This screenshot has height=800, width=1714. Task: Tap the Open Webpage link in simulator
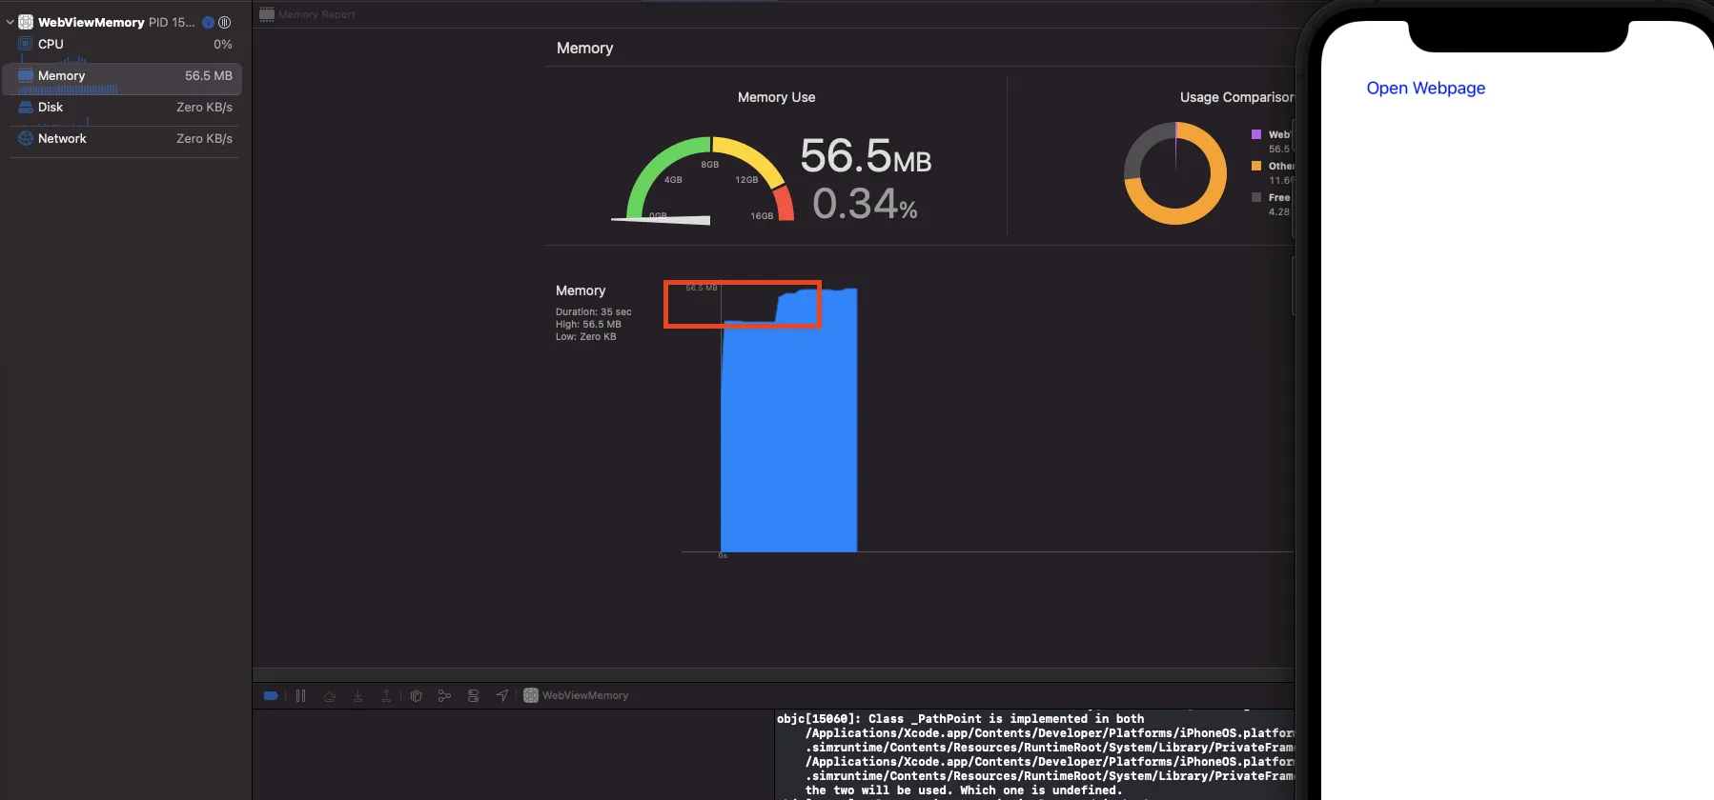(1425, 88)
